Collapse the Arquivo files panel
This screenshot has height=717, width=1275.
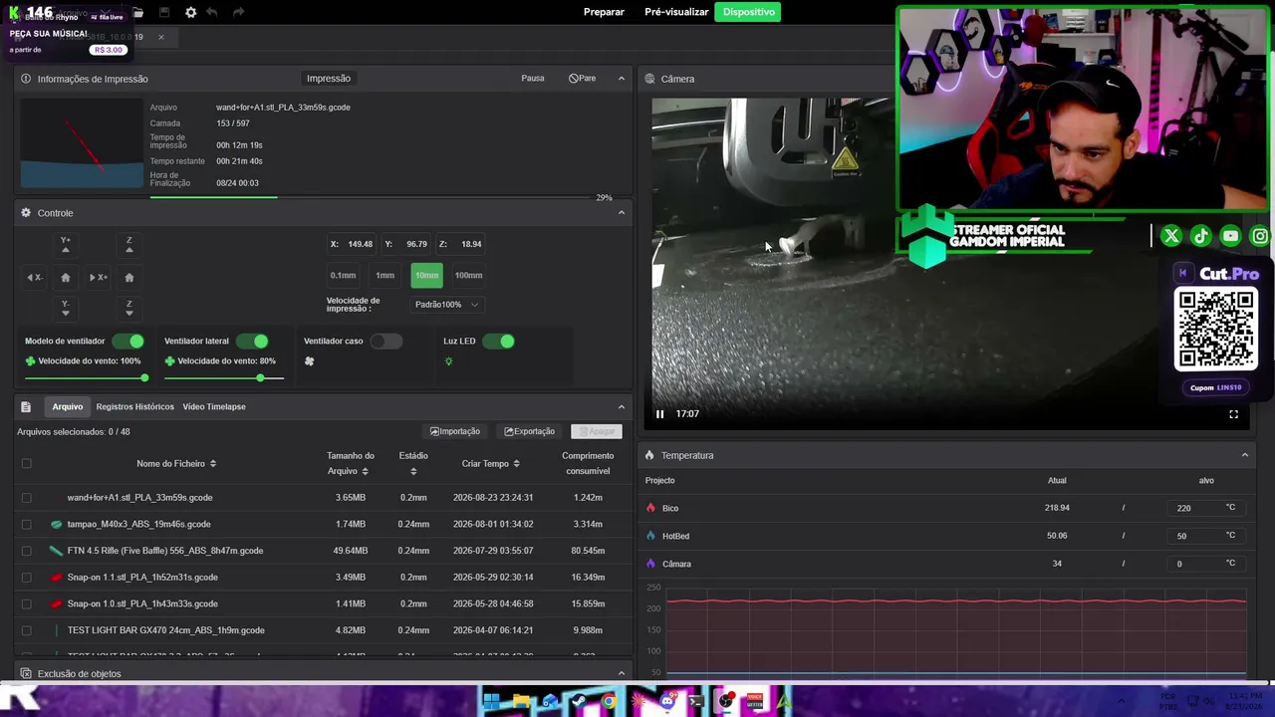(622, 407)
